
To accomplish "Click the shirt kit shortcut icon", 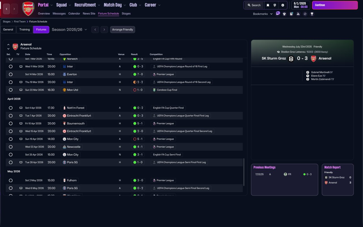I will (284, 14).
